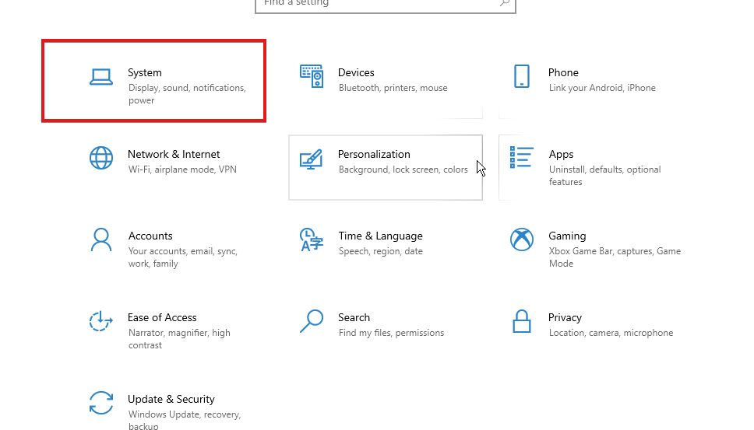
Task: Click the Search category title
Action: [x=354, y=317]
